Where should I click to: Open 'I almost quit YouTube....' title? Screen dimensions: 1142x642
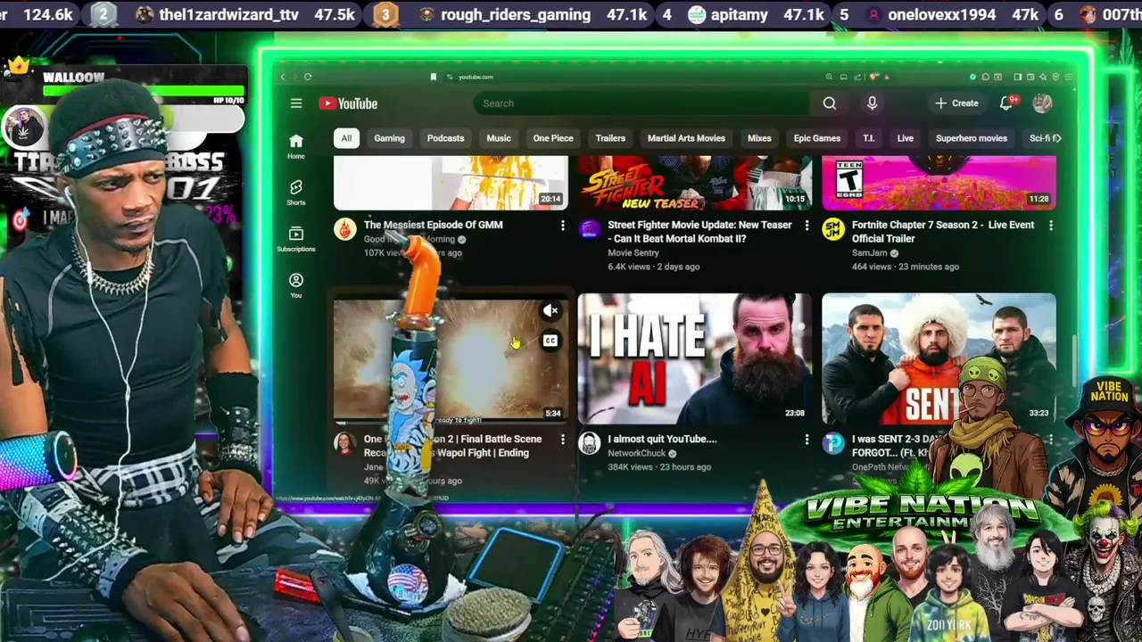(x=662, y=439)
